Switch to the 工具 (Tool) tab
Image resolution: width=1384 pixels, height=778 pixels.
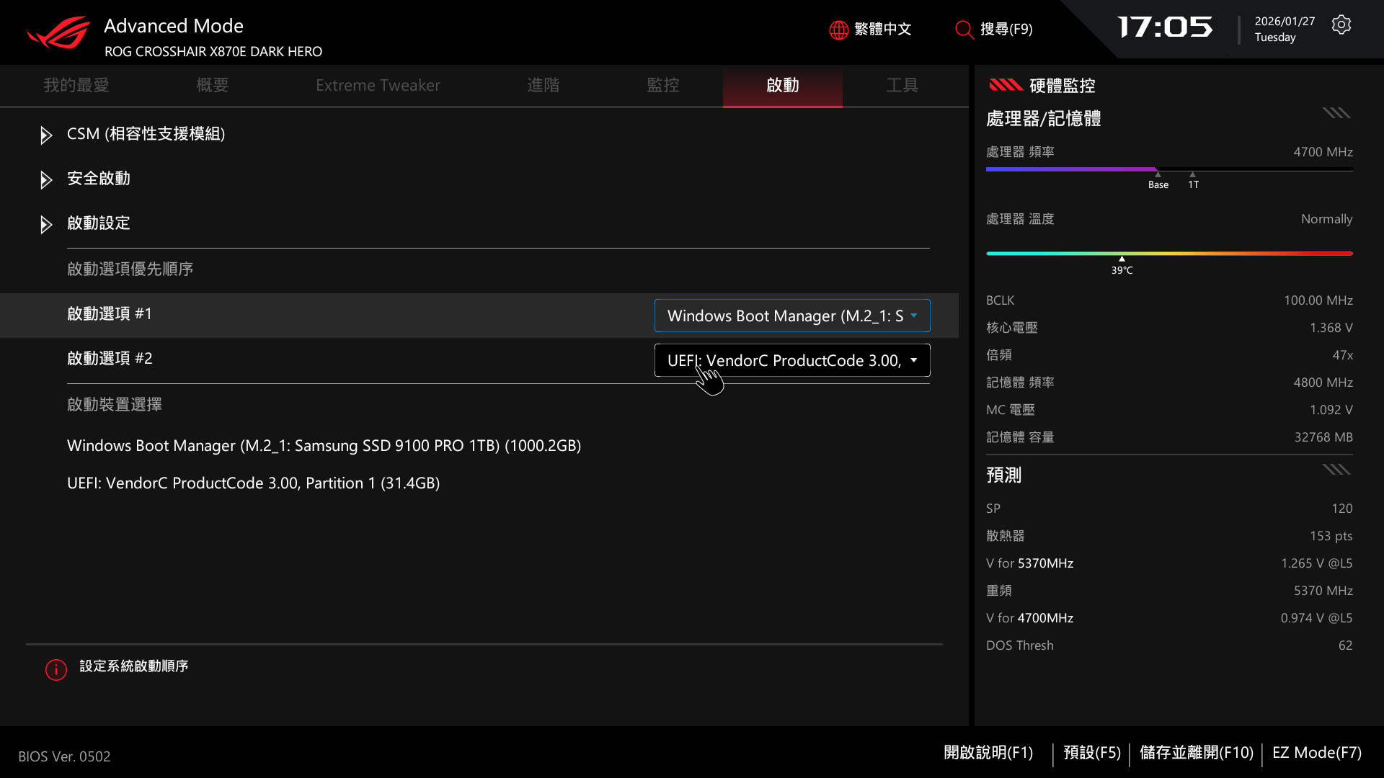[902, 85]
